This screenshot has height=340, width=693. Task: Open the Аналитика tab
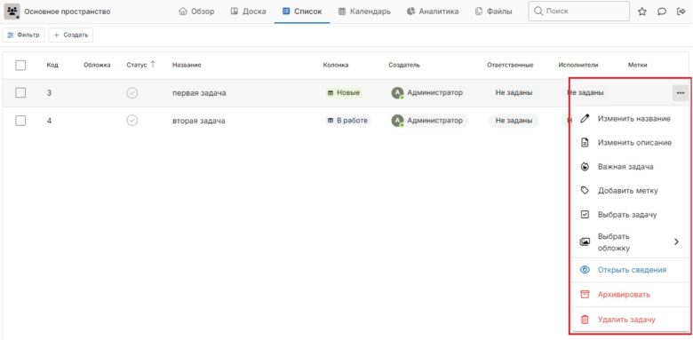tap(434, 12)
